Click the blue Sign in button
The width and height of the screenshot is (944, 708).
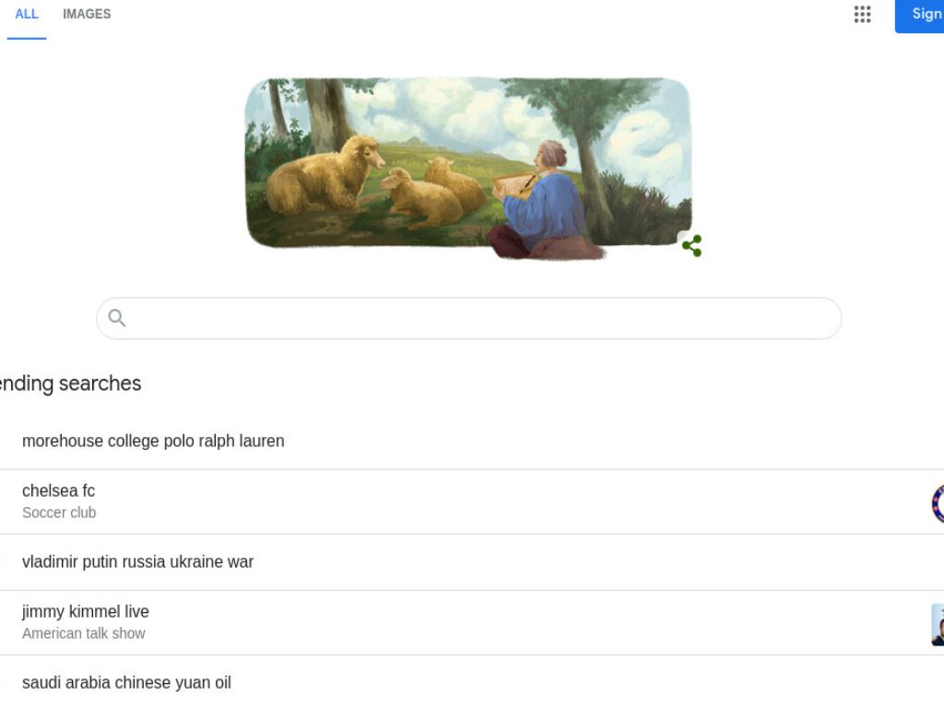coord(919,15)
